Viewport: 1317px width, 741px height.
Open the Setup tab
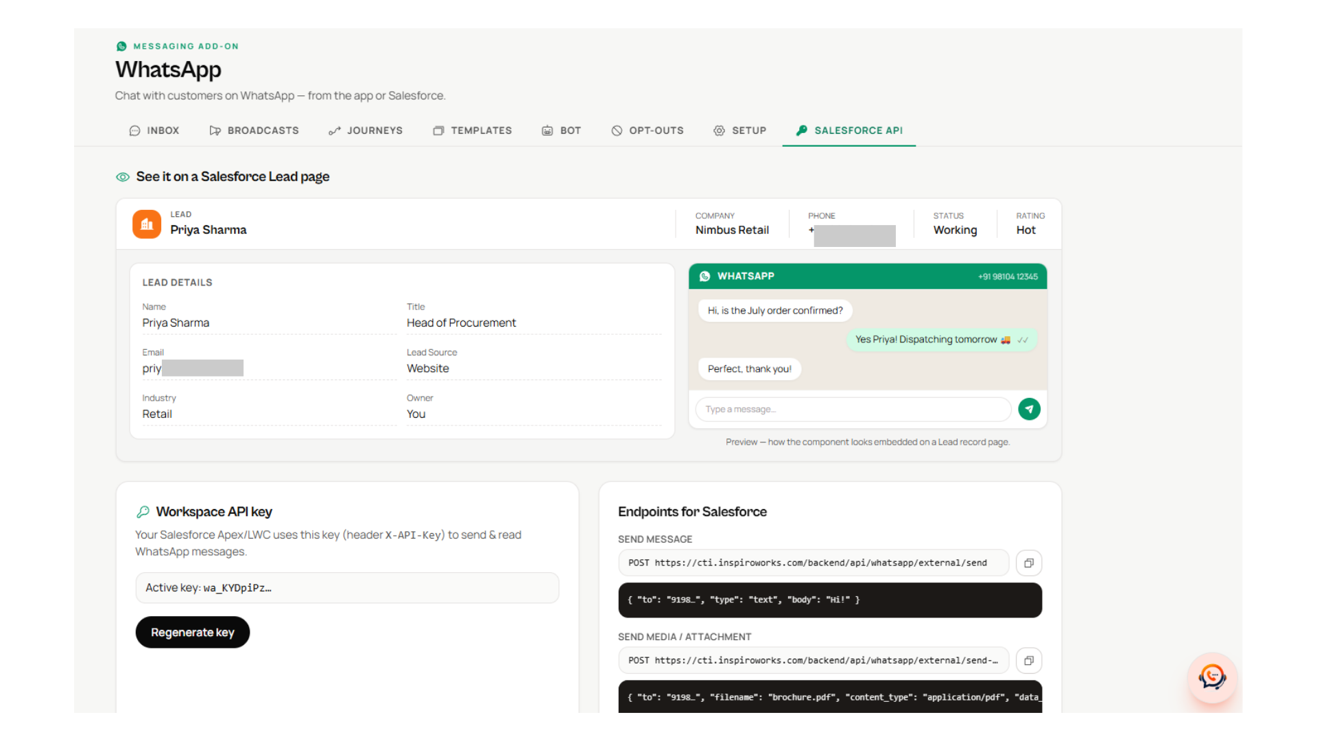point(740,130)
